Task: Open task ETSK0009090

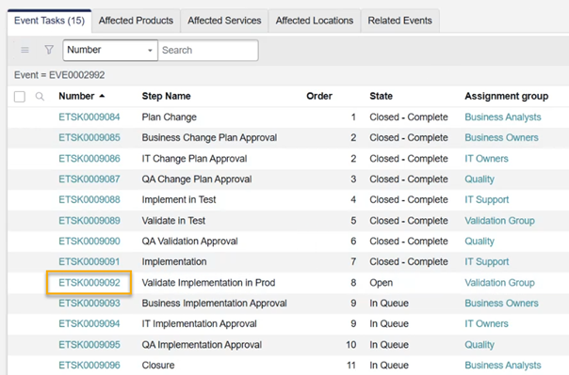Action: (89, 241)
